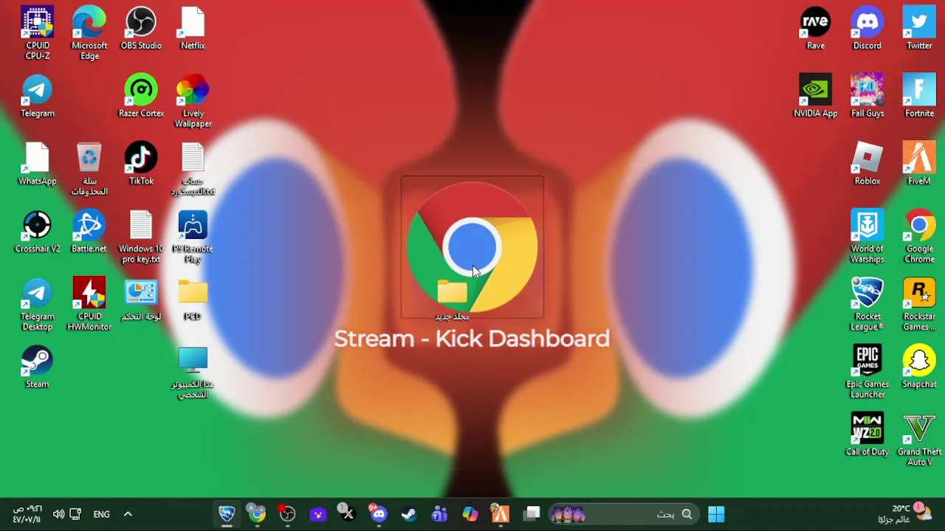Click the FiveM taskbar icon

(x=501, y=514)
